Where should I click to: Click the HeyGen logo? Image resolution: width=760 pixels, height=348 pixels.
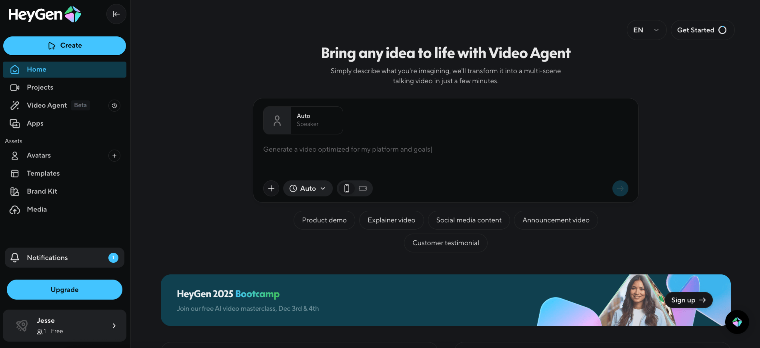click(44, 14)
